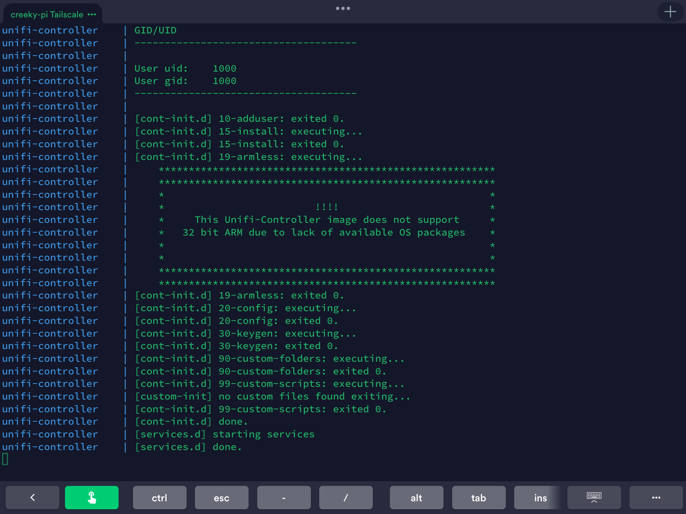Tap the back chevron on the shortcut key bar
Screen dimensions: 686x514
pyautogui.click(x=32, y=497)
